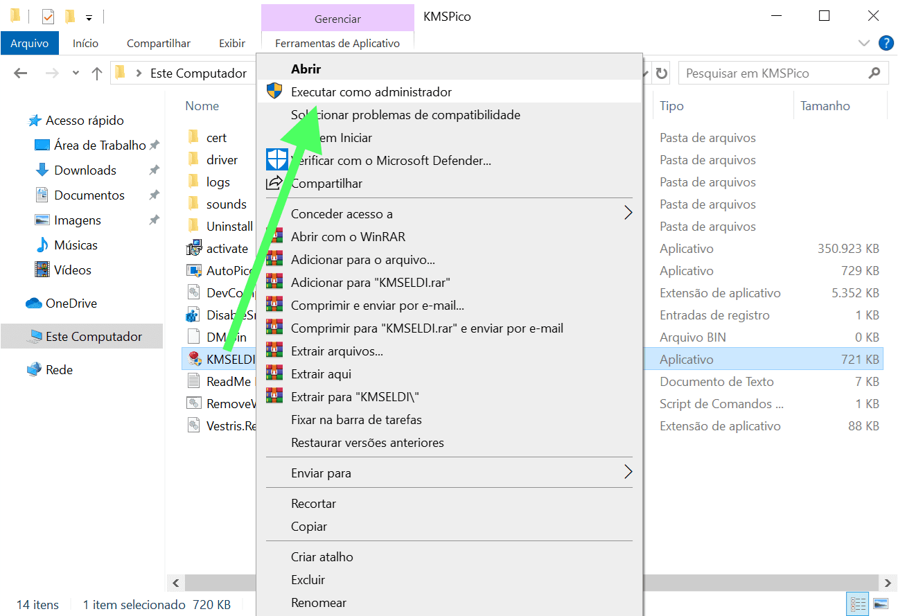Navigate up one level using the up-arrow icon
Image resolution: width=898 pixels, height=616 pixels.
pos(96,73)
